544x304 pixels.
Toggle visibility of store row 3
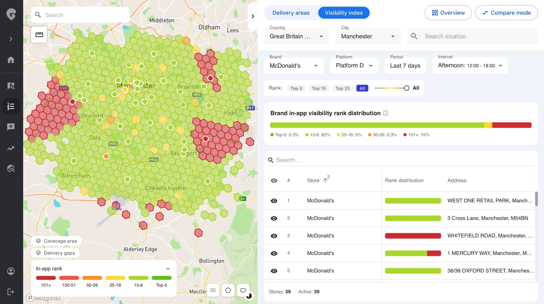(x=274, y=236)
